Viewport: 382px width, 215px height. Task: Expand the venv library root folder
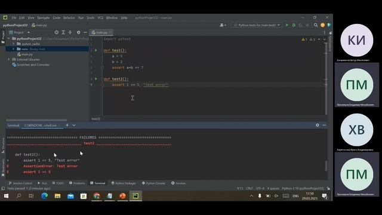13,49
